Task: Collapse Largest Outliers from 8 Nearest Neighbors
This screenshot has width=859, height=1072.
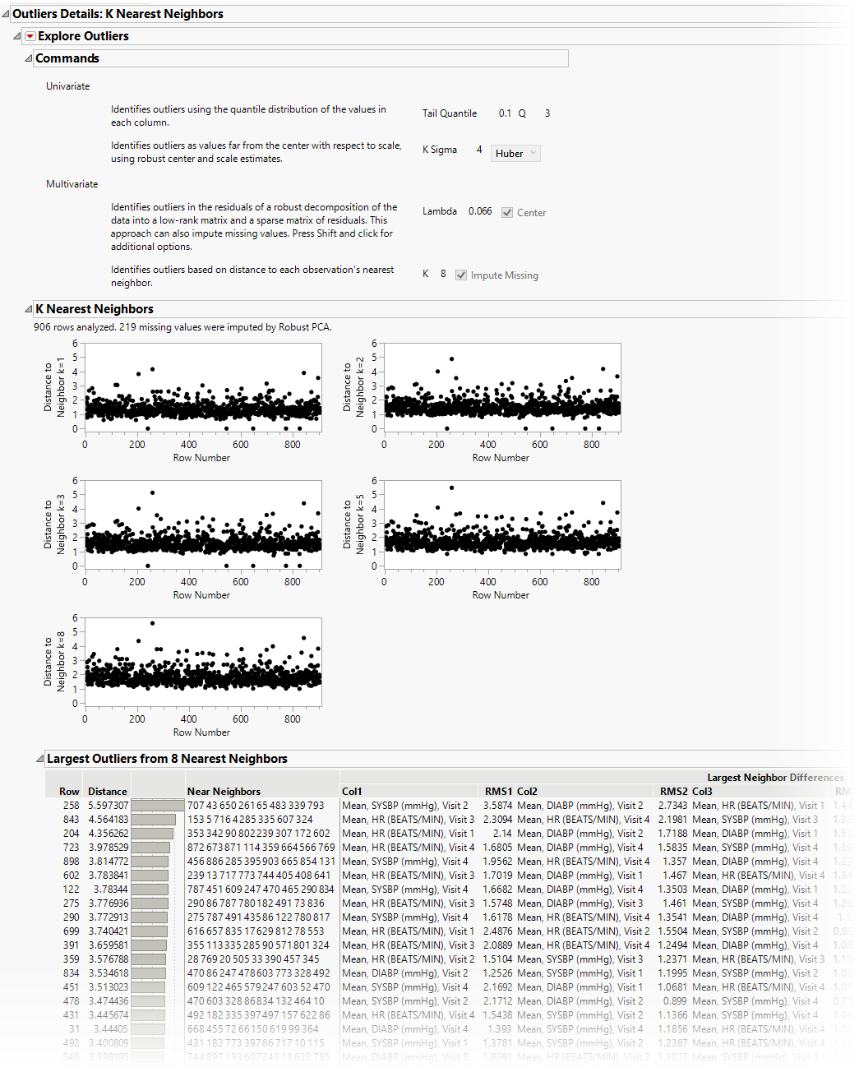Action: click(x=40, y=759)
